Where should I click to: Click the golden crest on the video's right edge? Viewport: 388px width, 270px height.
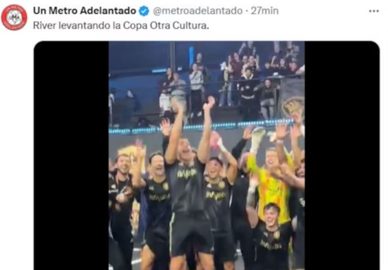(294, 108)
